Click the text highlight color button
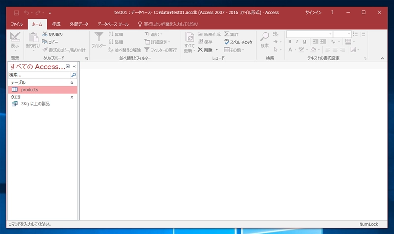 (301, 50)
